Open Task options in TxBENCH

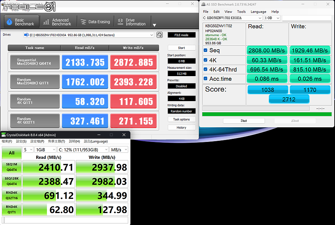[x=181, y=119]
